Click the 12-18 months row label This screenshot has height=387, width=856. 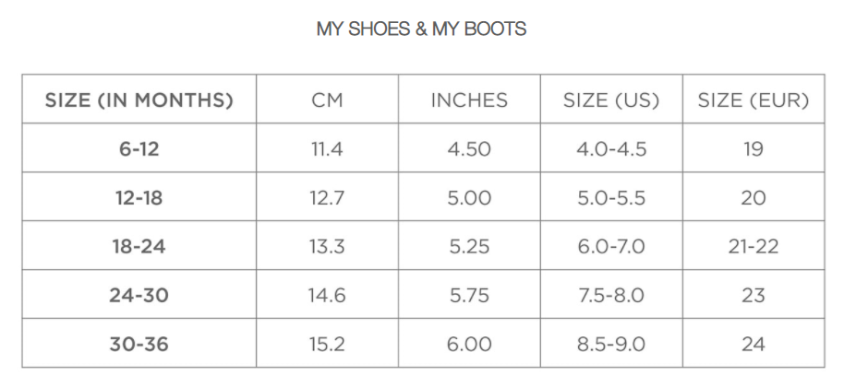pyautogui.click(x=139, y=198)
